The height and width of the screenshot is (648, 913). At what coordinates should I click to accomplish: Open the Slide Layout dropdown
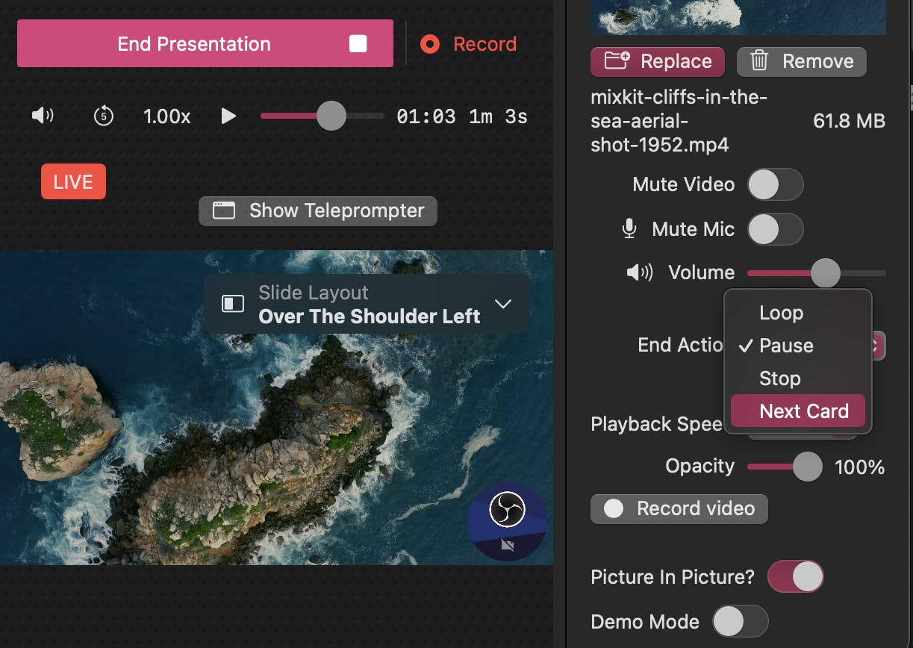[x=367, y=304]
